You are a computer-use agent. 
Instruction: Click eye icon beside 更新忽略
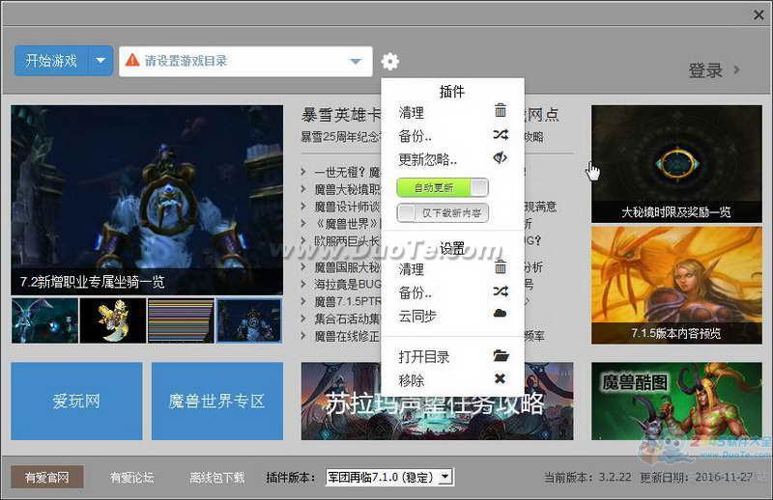point(501,157)
